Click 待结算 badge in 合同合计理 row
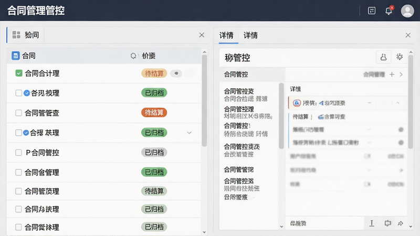420x236 pixels. pos(154,73)
